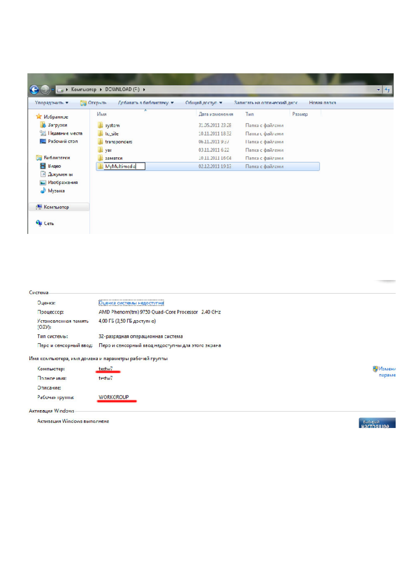The width and height of the screenshot is (404, 578).
Task: Click Новая папка toolbar button
Action: [x=322, y=103]
